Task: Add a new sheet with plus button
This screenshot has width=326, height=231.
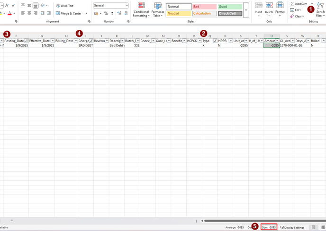Action: (x=12, y=221)
